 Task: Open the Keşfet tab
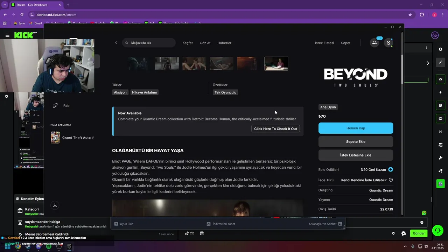click(x=188, y=43)
